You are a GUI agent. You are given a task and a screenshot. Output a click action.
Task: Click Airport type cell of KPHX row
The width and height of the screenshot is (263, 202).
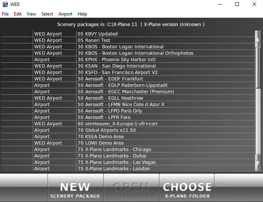coord(55,60)
